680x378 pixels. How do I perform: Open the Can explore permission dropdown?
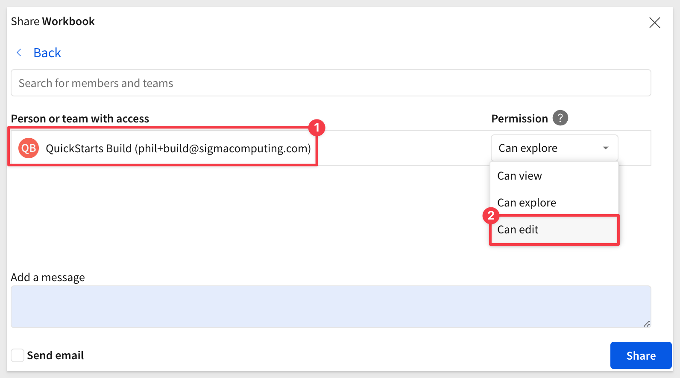point(554,148)
